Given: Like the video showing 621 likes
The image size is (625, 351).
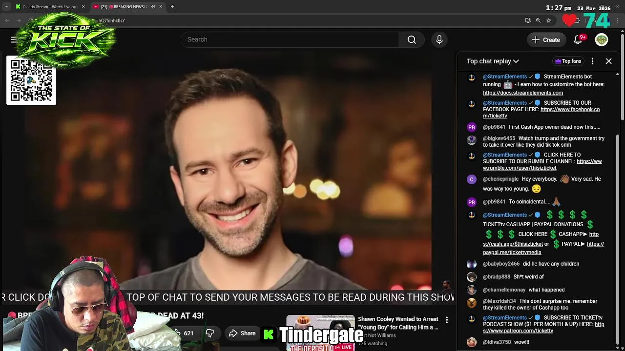Looking at the screenshot, I should (x=184, y=333).
